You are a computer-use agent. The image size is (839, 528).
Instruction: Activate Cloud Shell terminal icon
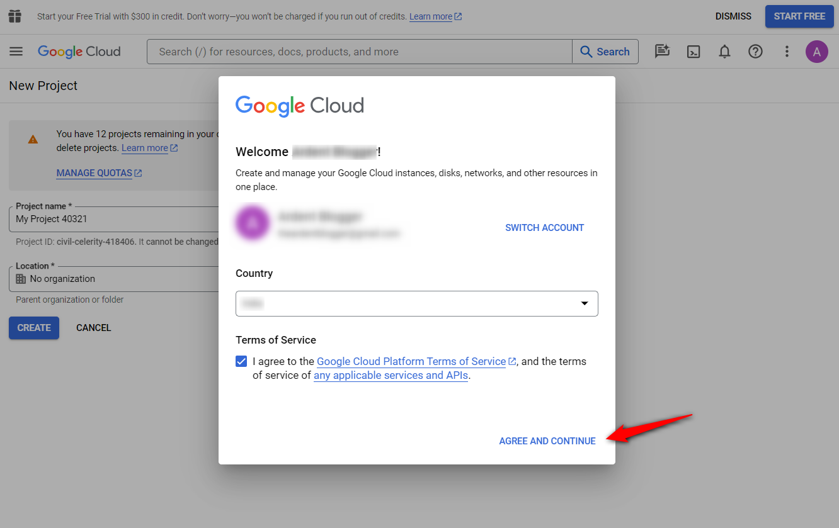pyautogui.click(x=693, y=52)
